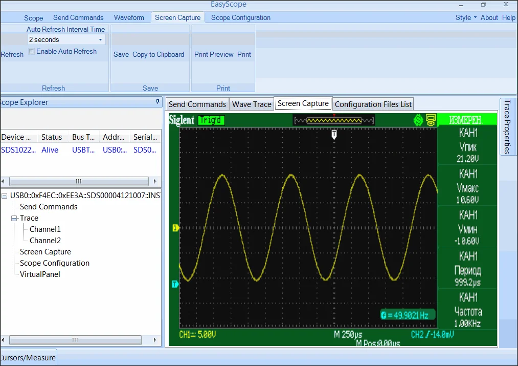
Task: Open the Wave Trace tab
Action: [x=252, y=104]
